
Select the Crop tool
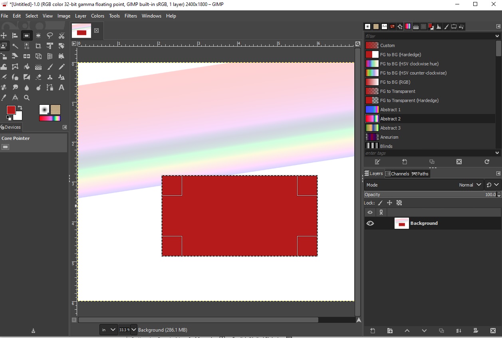click(38, 46)
